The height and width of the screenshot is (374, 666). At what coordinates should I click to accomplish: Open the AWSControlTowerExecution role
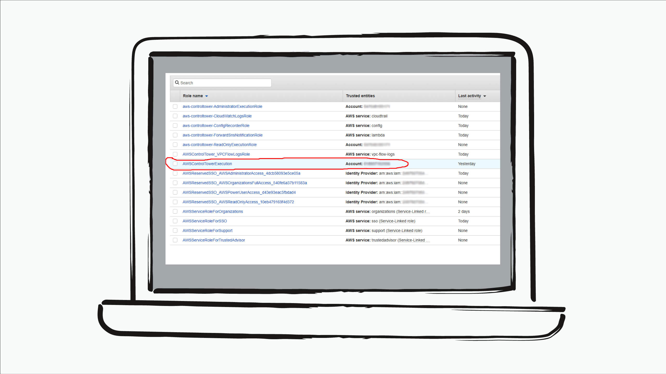click(x=207, y=164)
